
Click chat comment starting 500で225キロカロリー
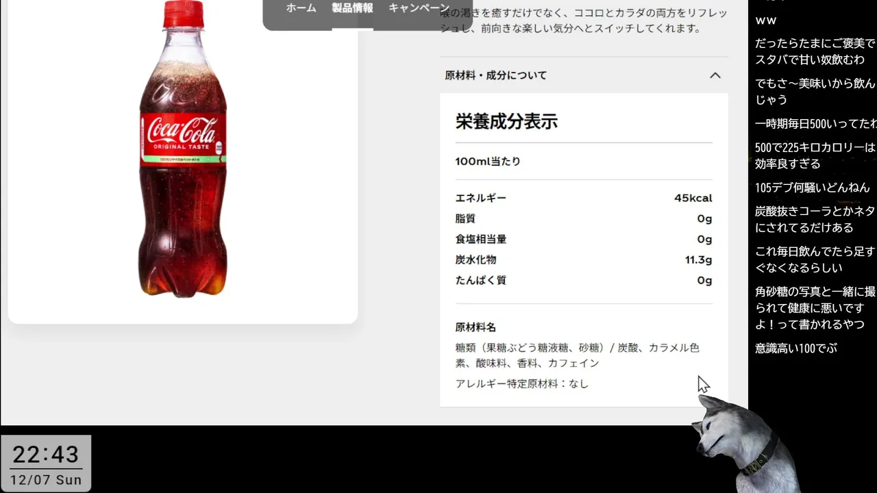click(x=815, y=155)
